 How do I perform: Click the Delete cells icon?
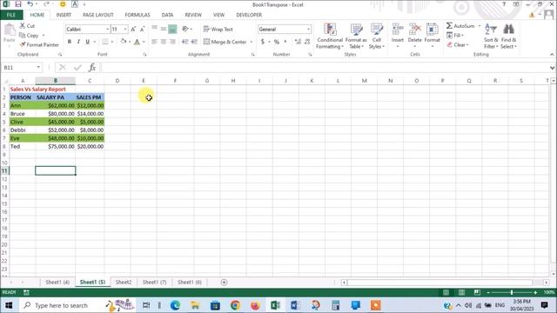pyautogui.click(x=414, y=30)
